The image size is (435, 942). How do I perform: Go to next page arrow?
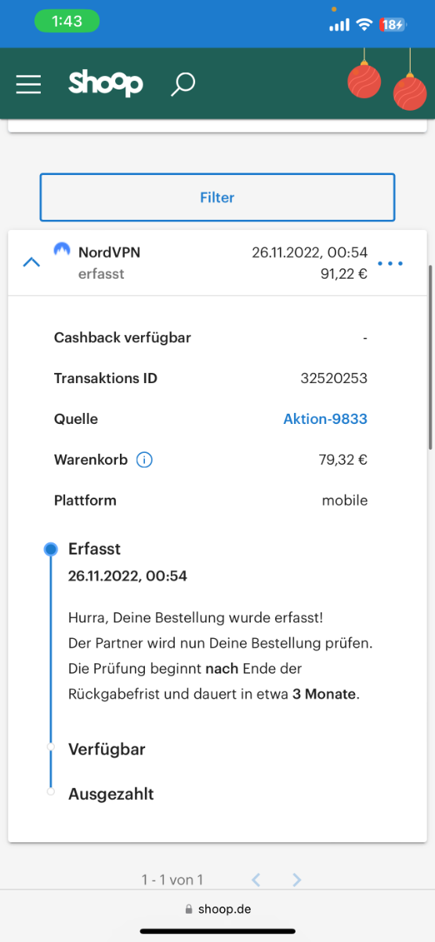pyautogui.click(x=296, y=880)
